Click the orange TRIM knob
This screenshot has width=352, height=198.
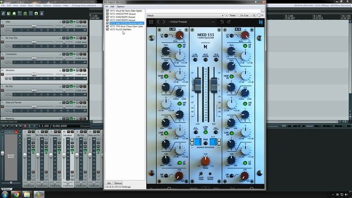click(205, 161)
